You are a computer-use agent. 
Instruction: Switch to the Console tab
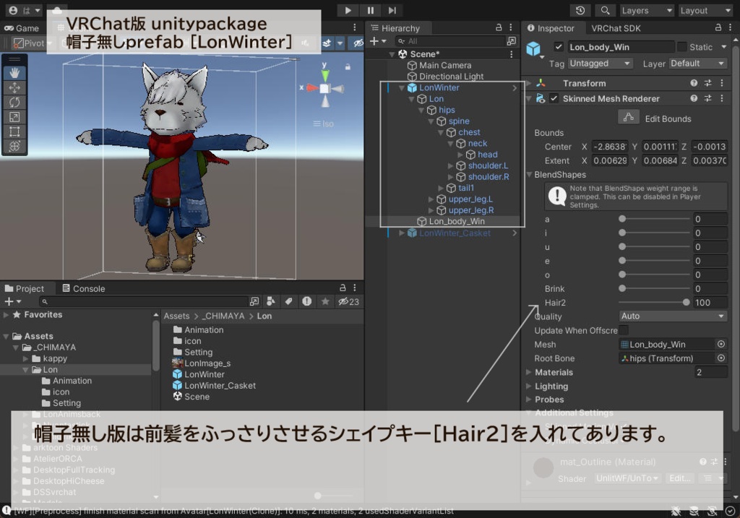click(x=84, y=288)
